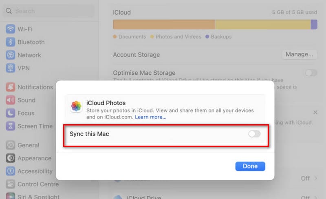Viewport: 326px width, 199px height.
Task: Click the iCloud storage usage bar
Action: point(215,24)
